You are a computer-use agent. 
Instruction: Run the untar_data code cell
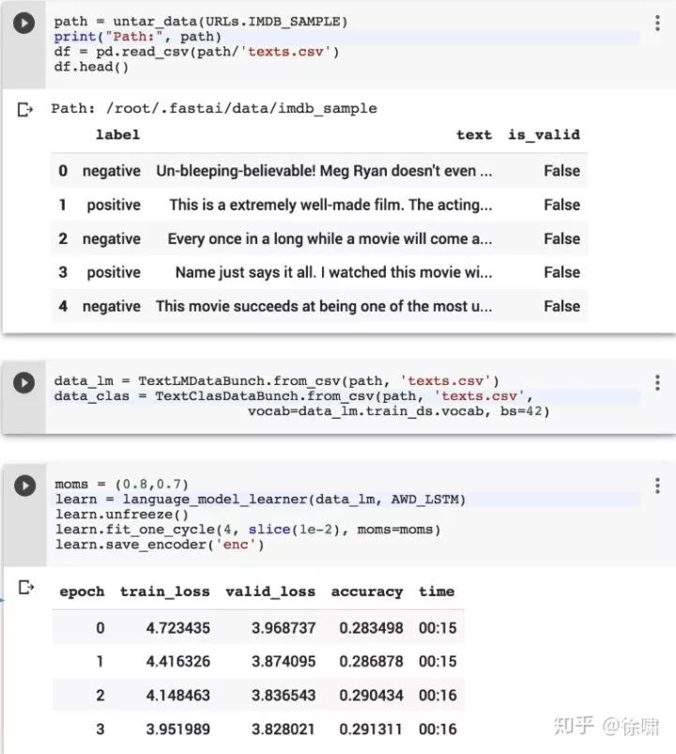25,23
